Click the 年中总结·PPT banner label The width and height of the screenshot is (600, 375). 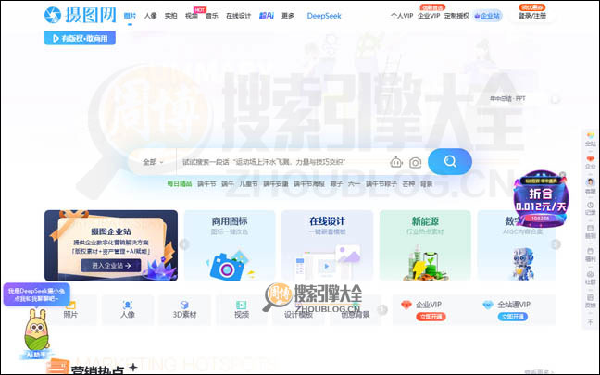507,99
